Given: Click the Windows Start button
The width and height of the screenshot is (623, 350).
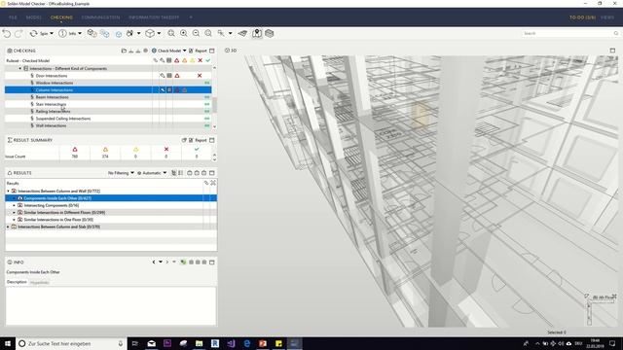Looking at the screenshot, I should [x=8, y=343].
